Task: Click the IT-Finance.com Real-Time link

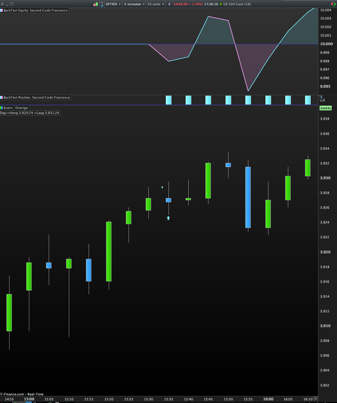Action: [x=22, y=394]
